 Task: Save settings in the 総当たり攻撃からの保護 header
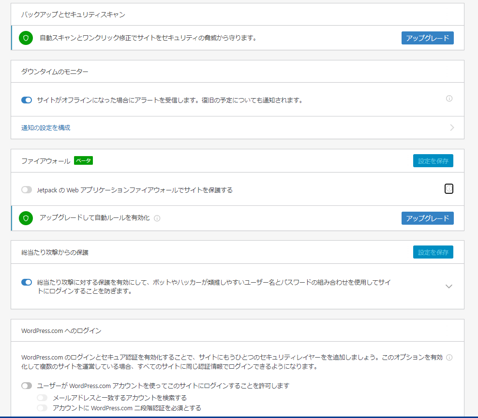[x=433, y=252]
